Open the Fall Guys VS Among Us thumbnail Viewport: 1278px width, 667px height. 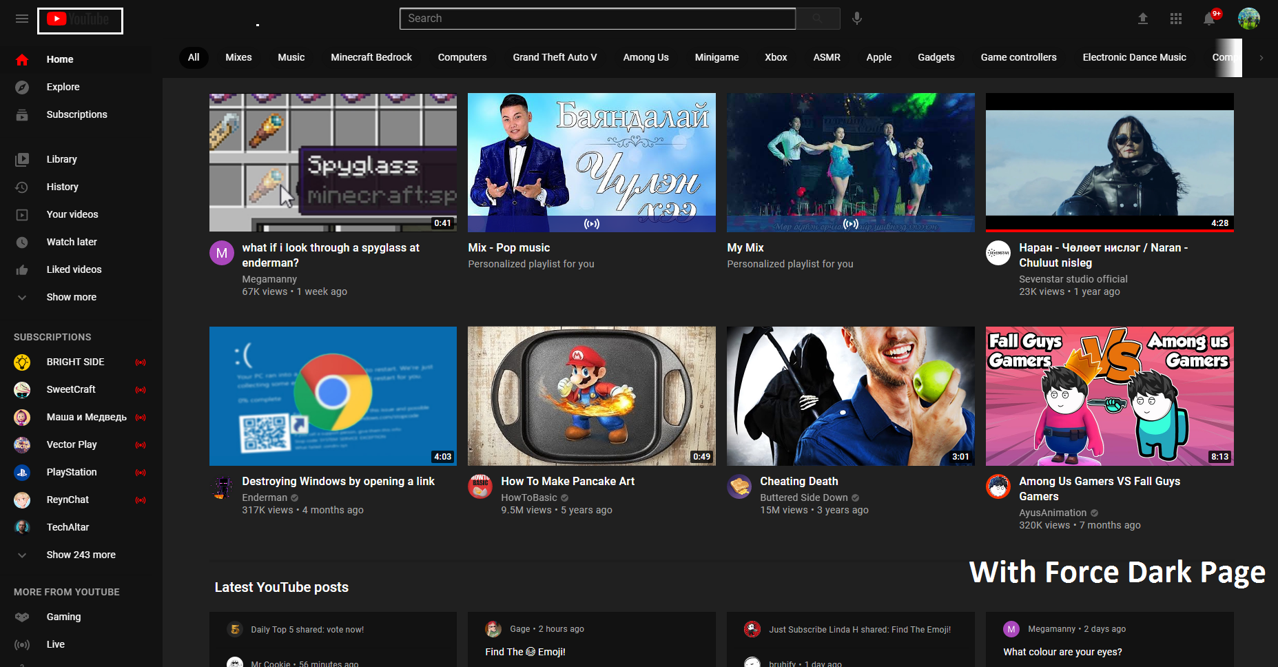click(1110, 396)
